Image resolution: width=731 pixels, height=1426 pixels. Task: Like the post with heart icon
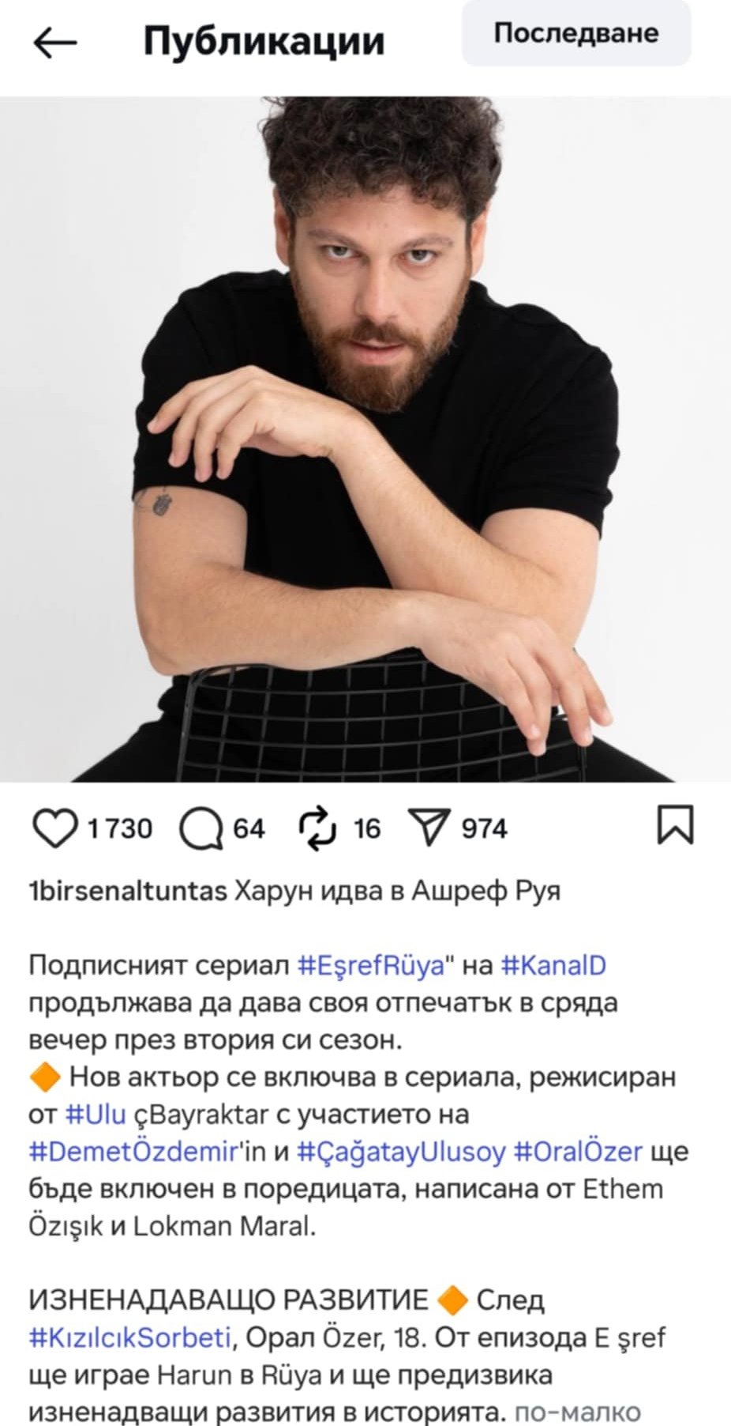(55, 828)
